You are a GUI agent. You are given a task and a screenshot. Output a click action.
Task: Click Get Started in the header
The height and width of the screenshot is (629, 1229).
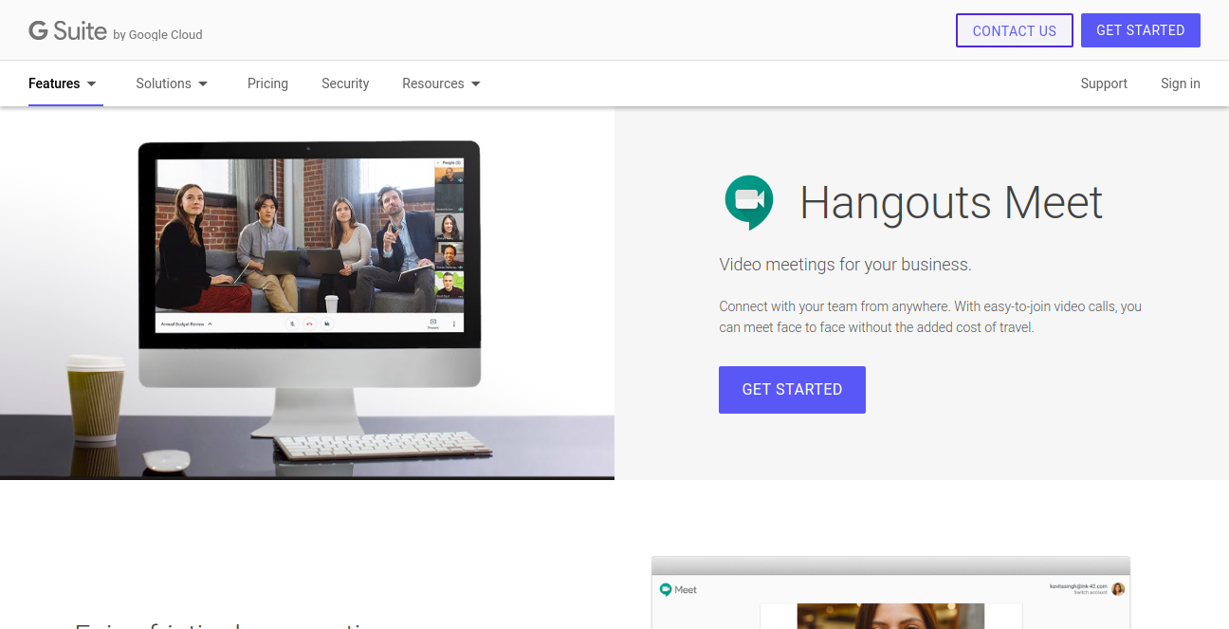1141,30
